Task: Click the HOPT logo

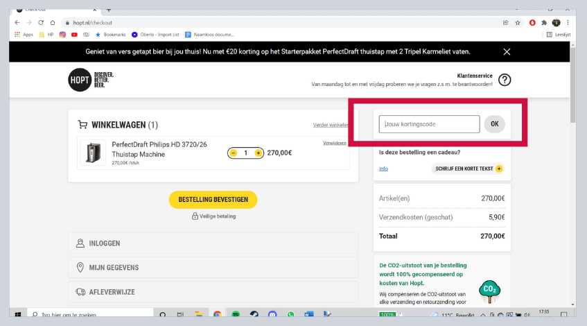Action: (91, 80)
